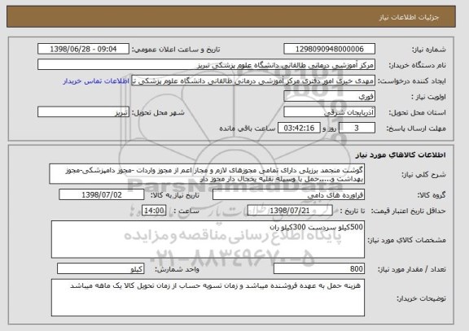The height and width of the screenshot is (331, 469).
Task: Click the شرح کلی نیاز description box
Action: pos(207,174)
